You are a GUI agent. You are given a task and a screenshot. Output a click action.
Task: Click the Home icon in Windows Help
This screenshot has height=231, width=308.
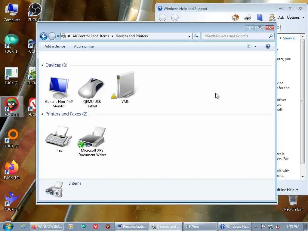pos(235,17)
